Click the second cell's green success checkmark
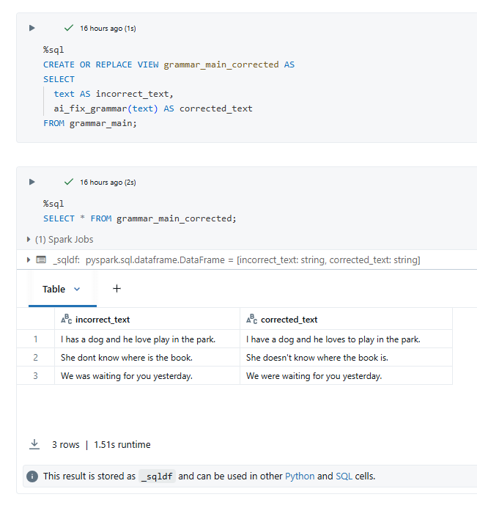 point(69,182)
